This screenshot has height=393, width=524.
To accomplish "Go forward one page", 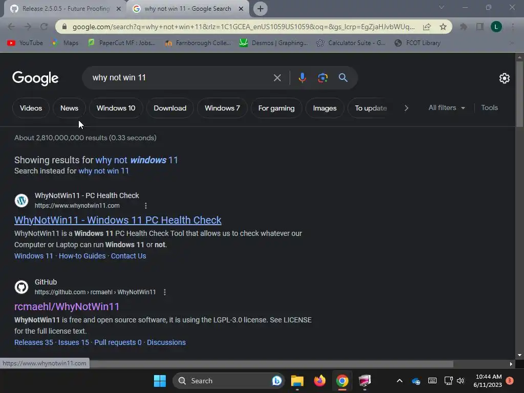I will point(28,27).
